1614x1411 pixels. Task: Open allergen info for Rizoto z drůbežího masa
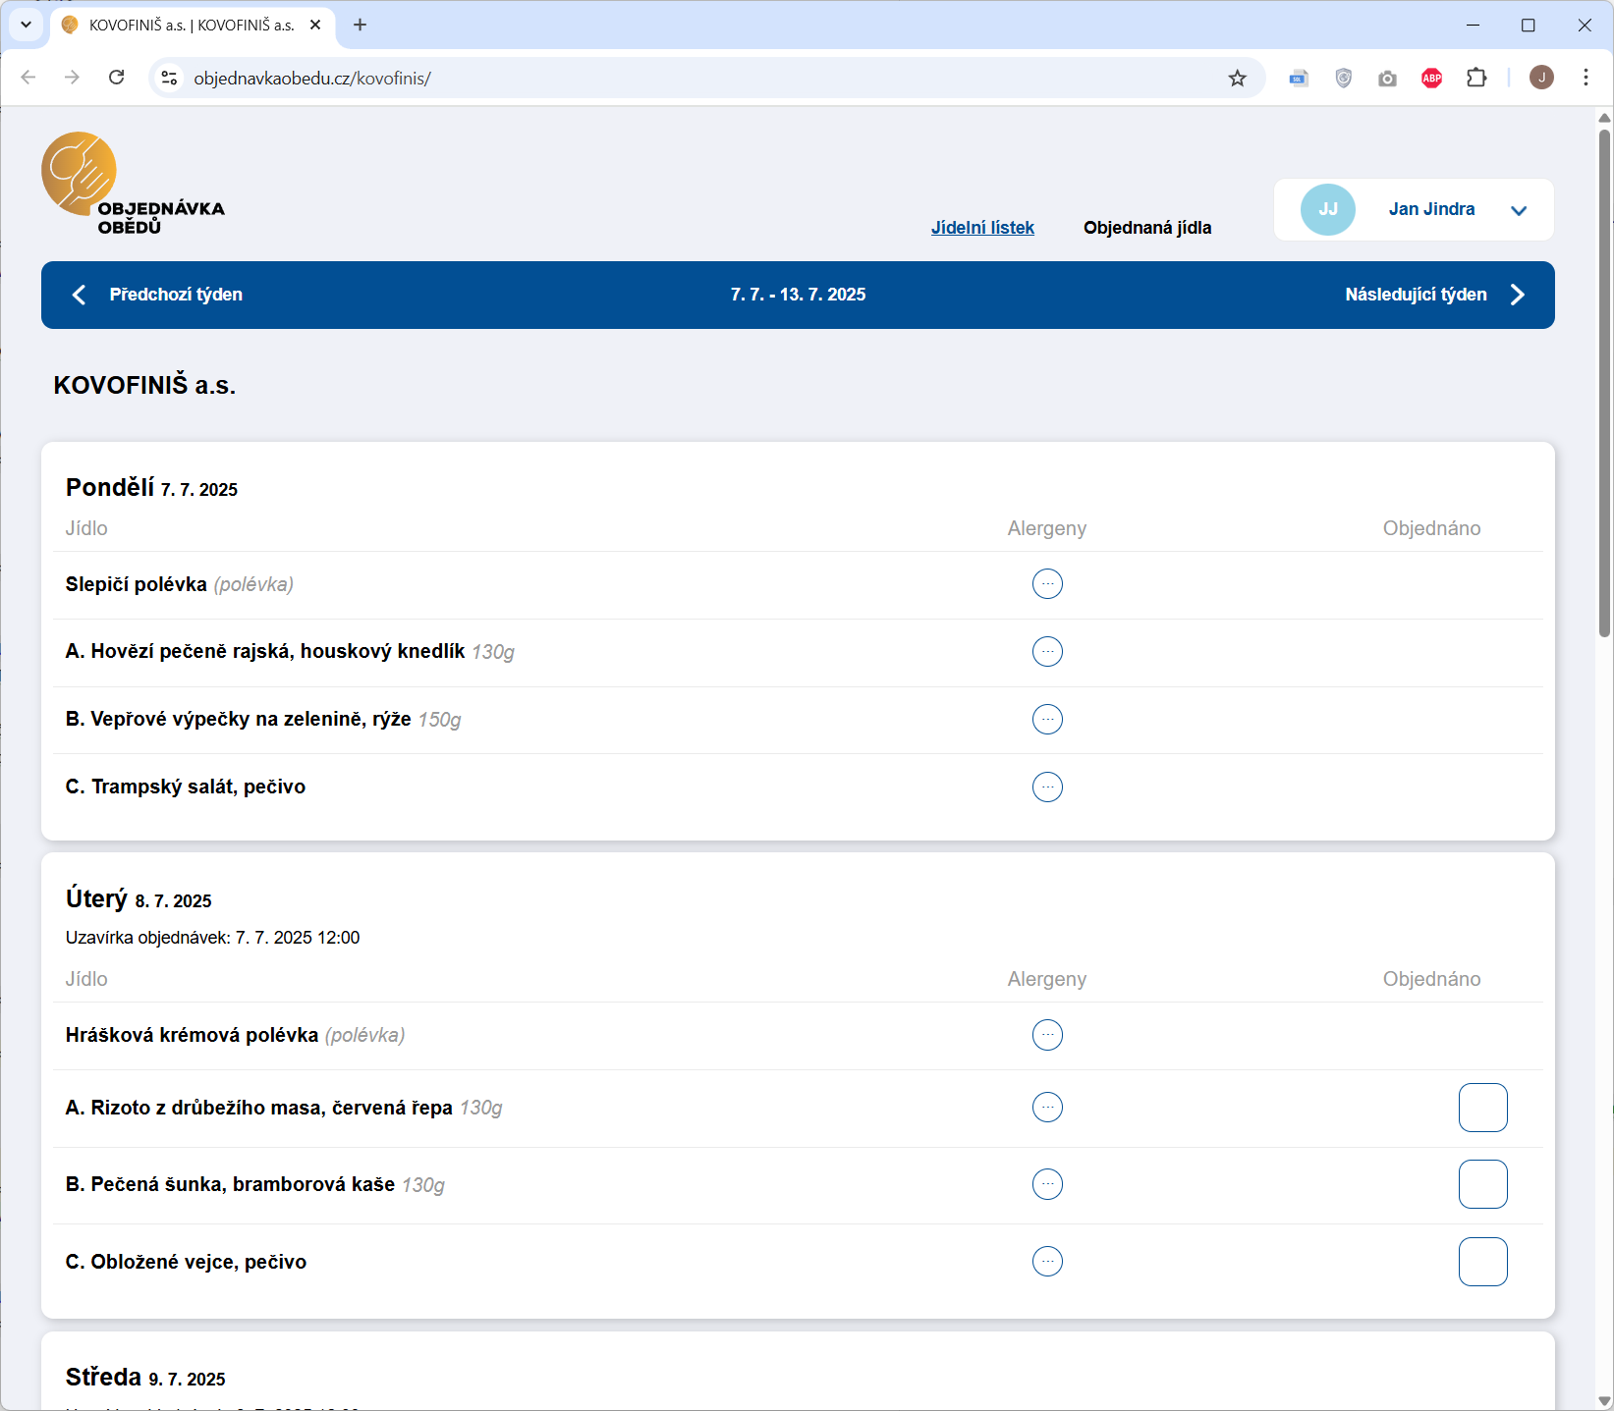coord(1047,1108)
